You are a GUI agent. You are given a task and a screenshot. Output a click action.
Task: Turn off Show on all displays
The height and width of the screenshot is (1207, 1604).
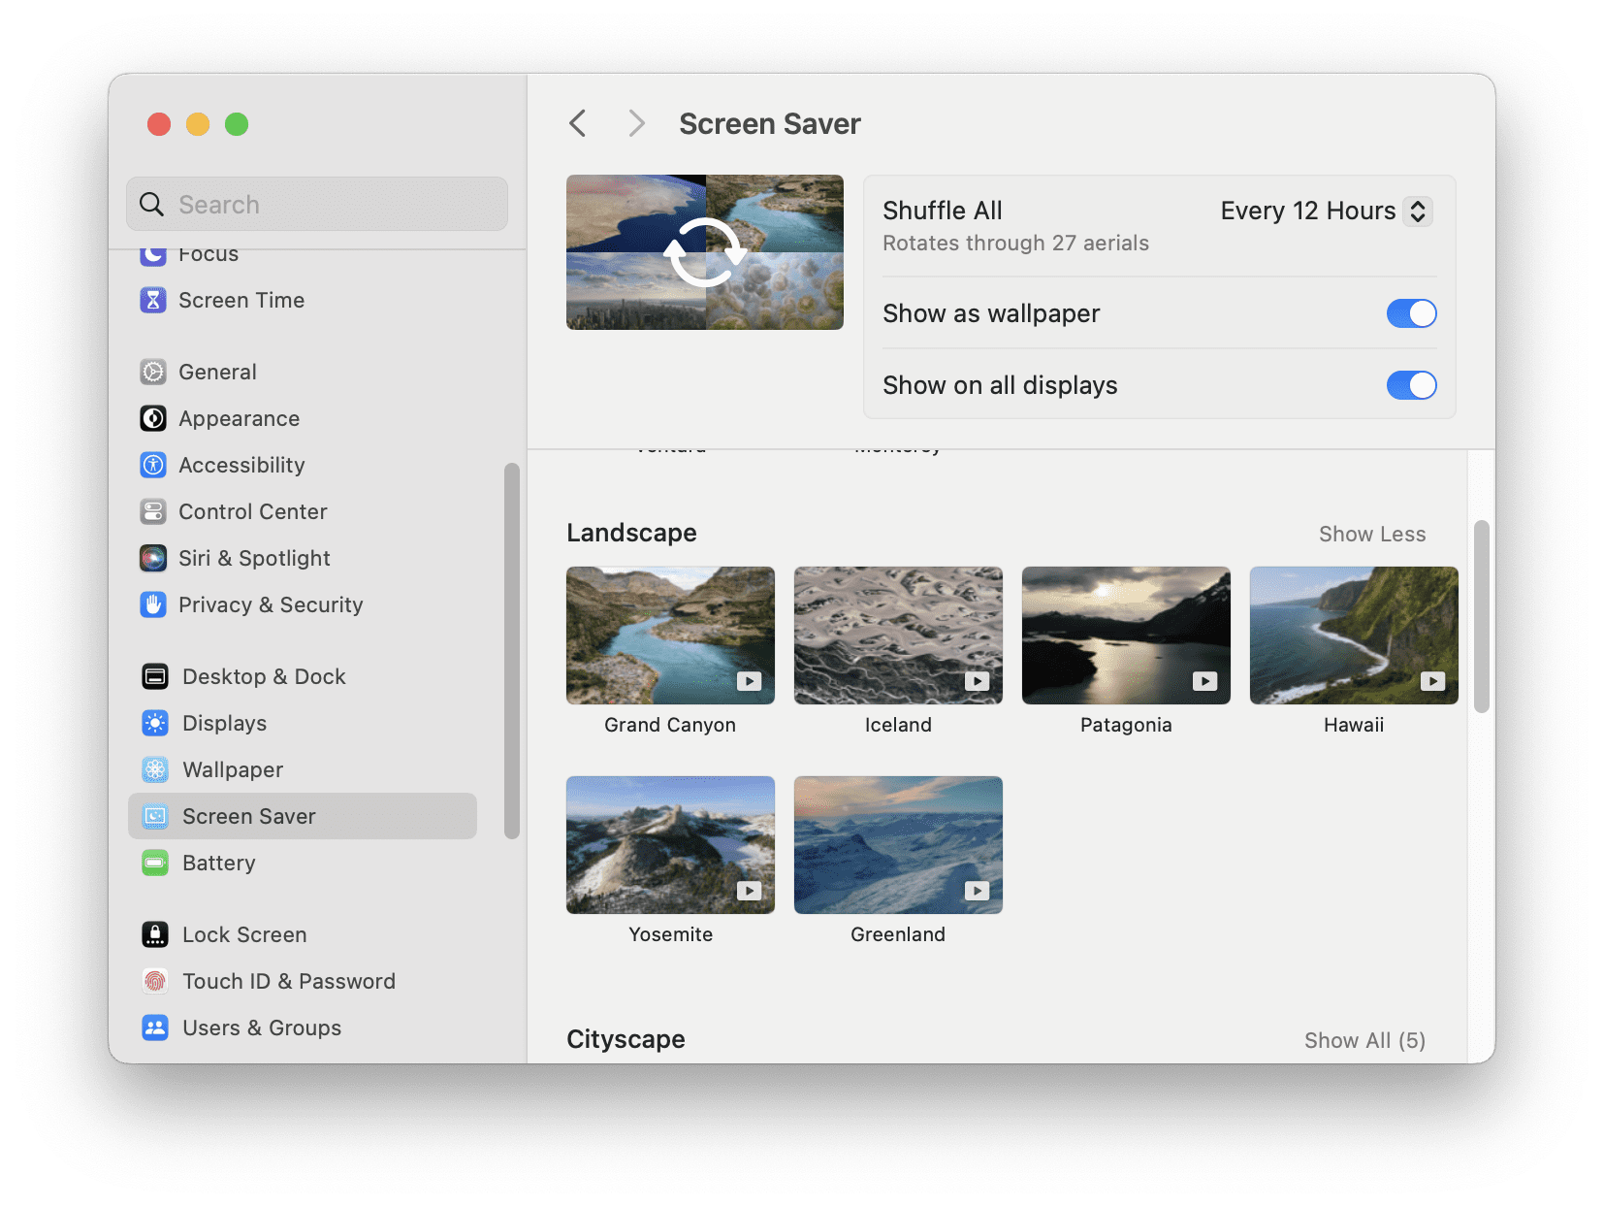pyautogui.click(x=1411, y=385)
